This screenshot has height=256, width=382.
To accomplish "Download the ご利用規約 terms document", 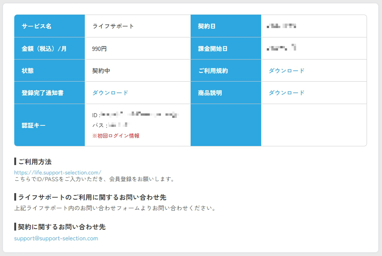I will (286, 71).
